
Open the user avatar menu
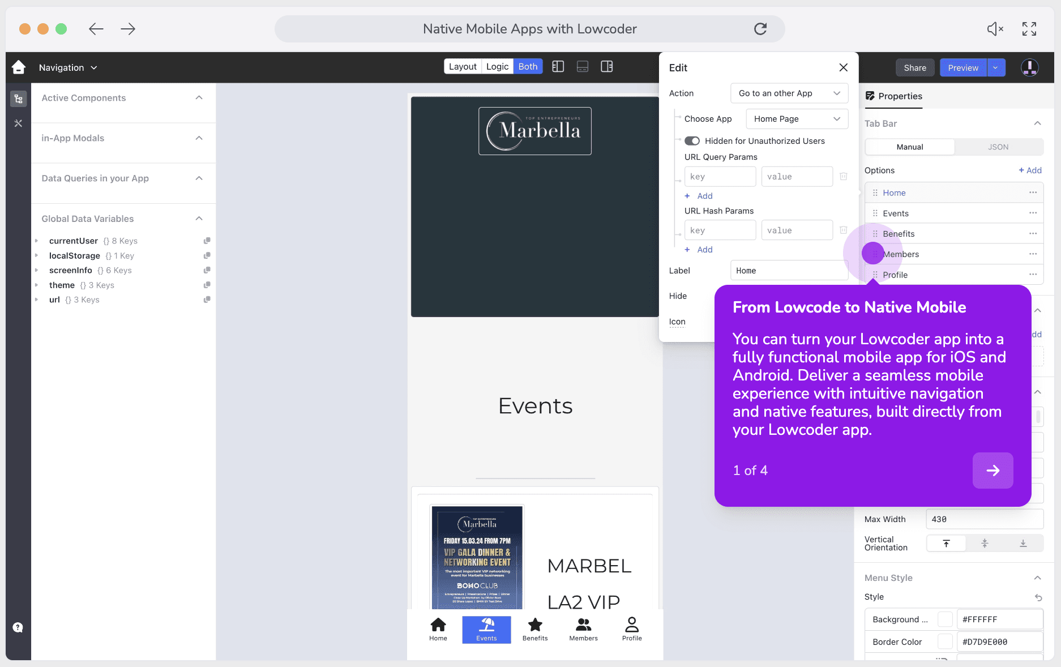pyautogui.click(x=1029, y=67)
